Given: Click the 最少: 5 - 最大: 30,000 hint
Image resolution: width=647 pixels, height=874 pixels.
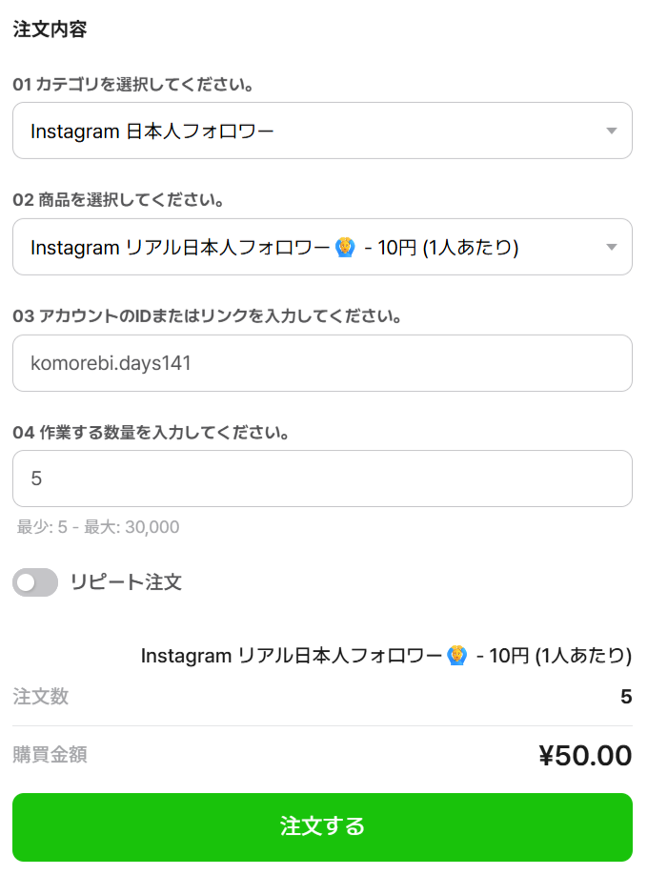Looking at the screenshot, I should (x=98, y=527).
